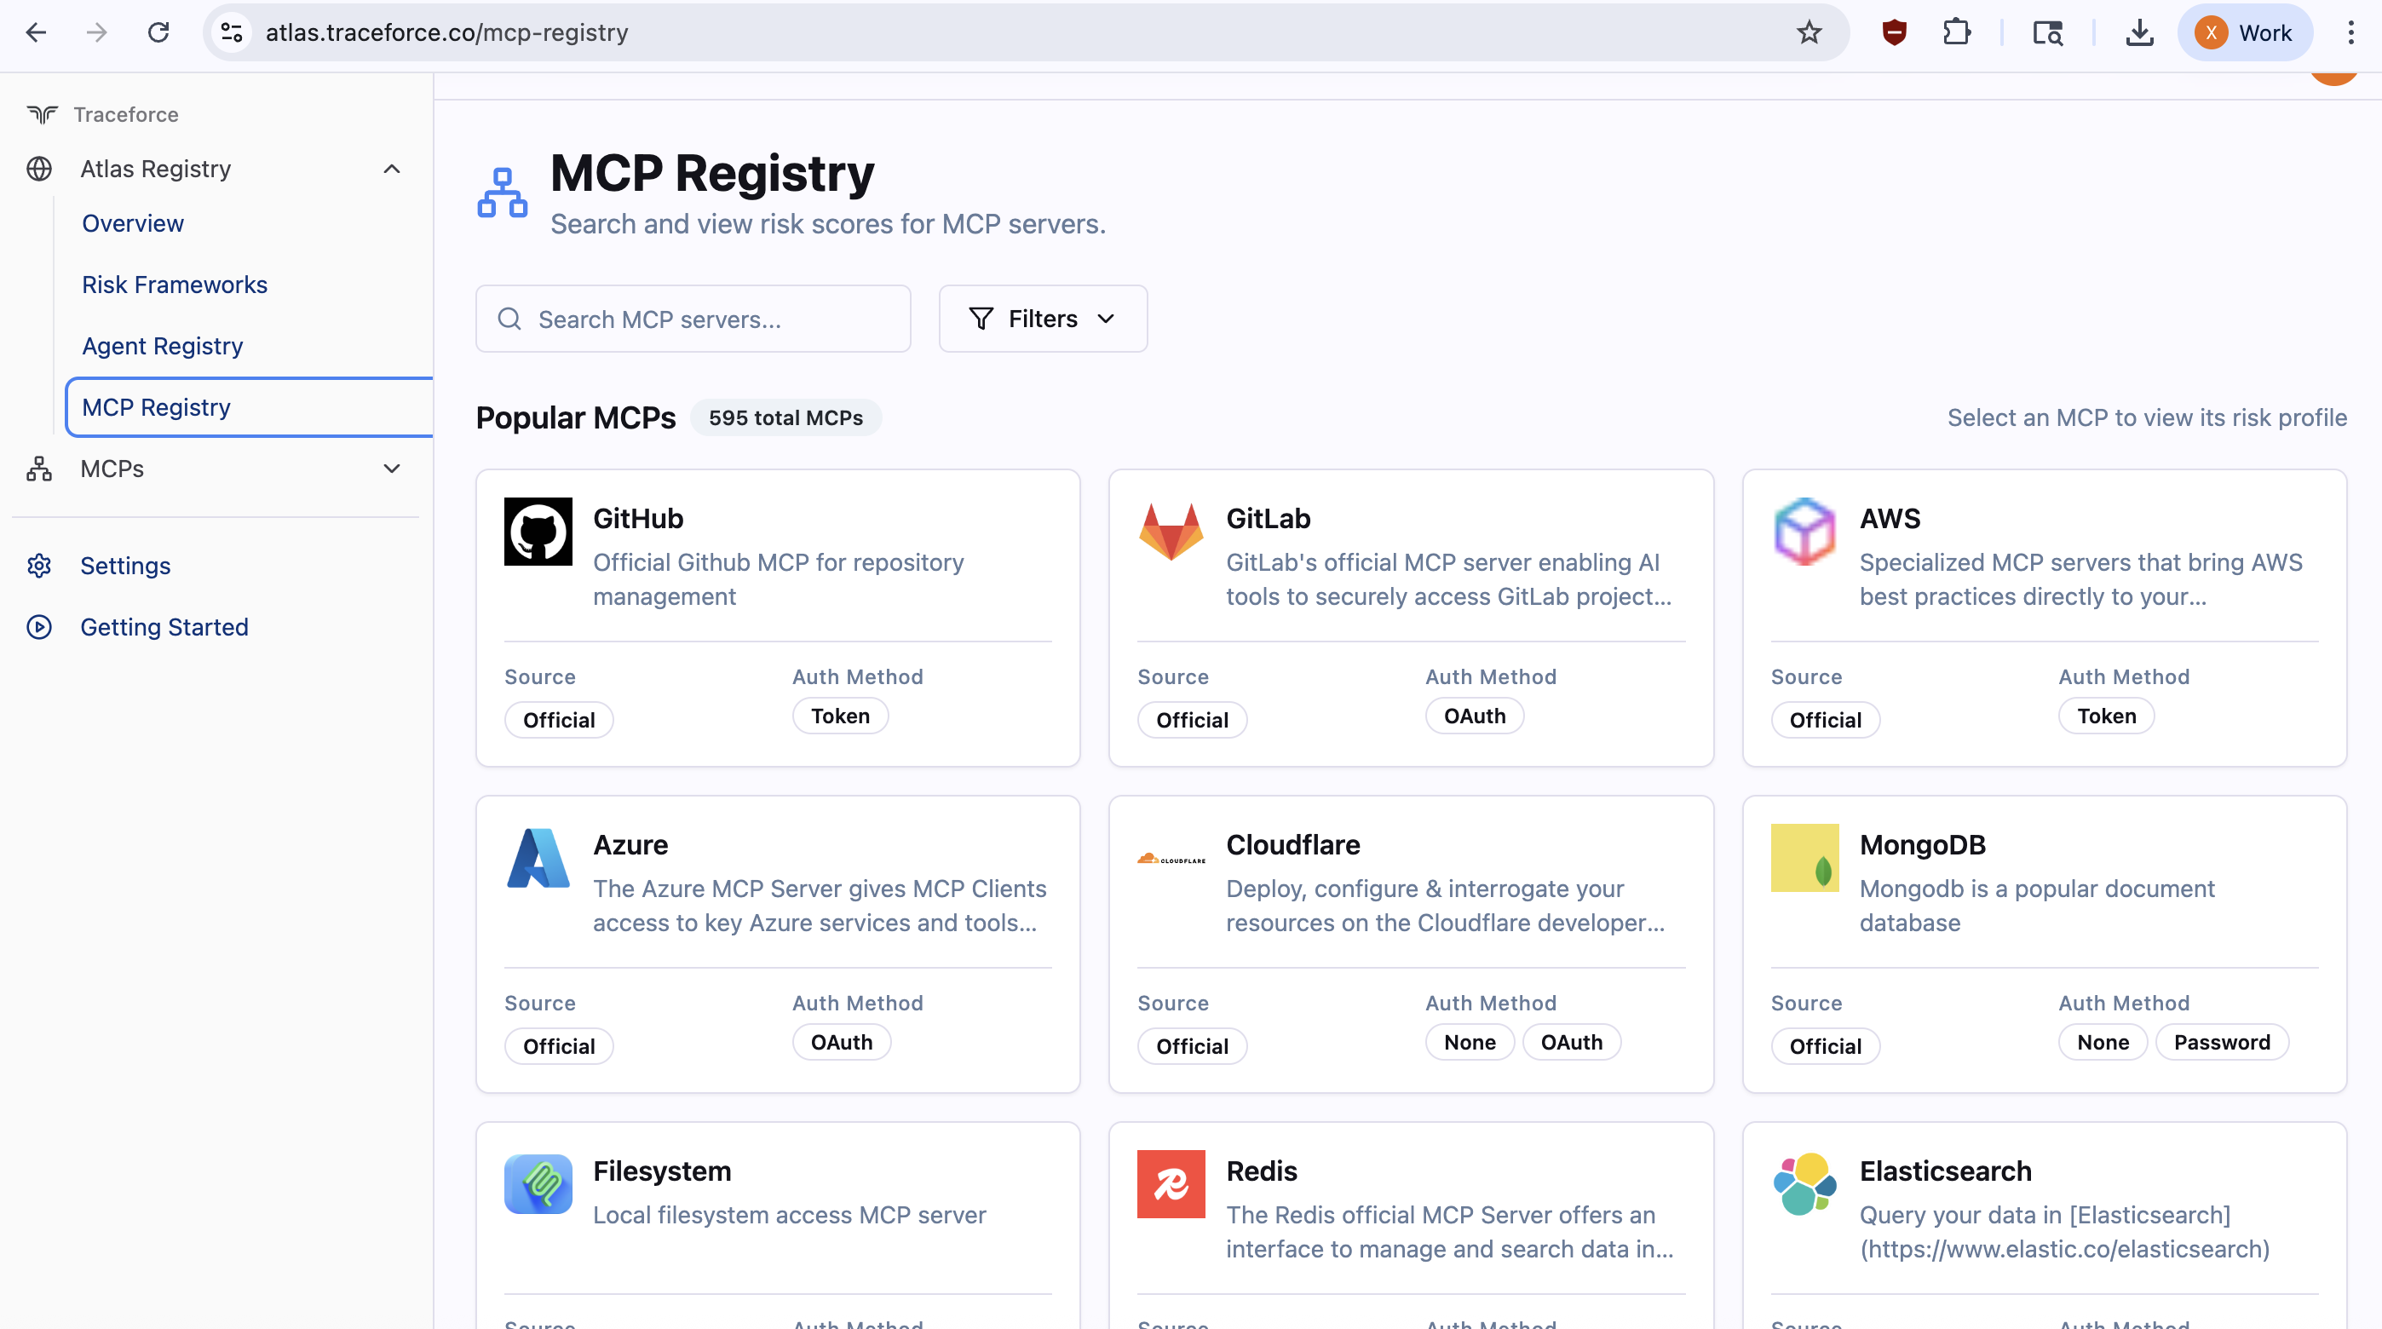Click the search magnifier icon
2382x1329 pixels.
[x=509, y=319]
